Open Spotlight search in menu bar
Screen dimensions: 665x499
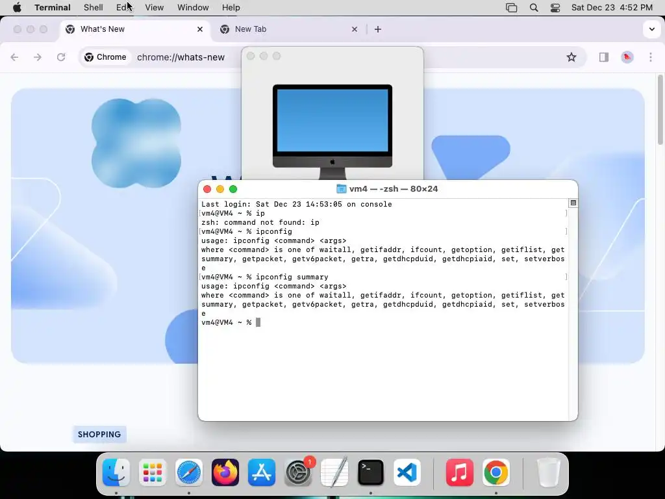pyautogui.click(x=534, y=7)
